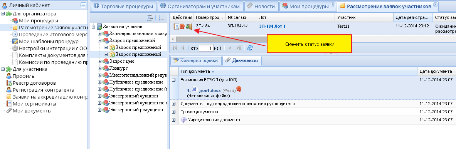The image size is (456, 149).
Task: Click the red signature seal in Действия column
Action: (x=182, y=27)
